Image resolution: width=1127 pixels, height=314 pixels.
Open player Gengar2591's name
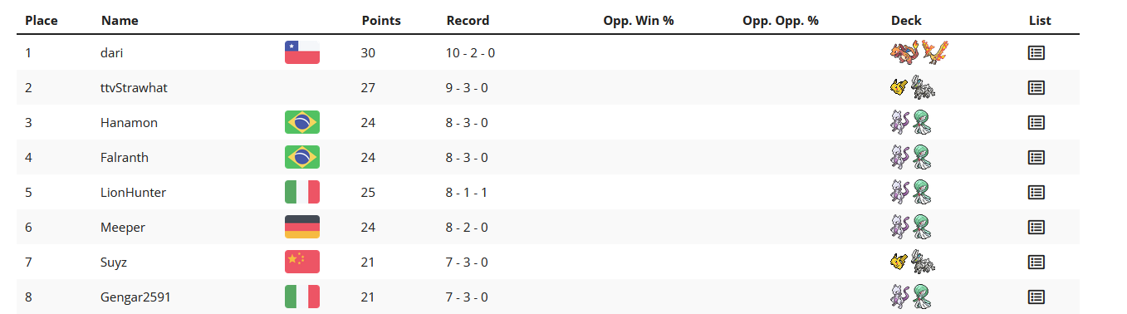point(135,297)
